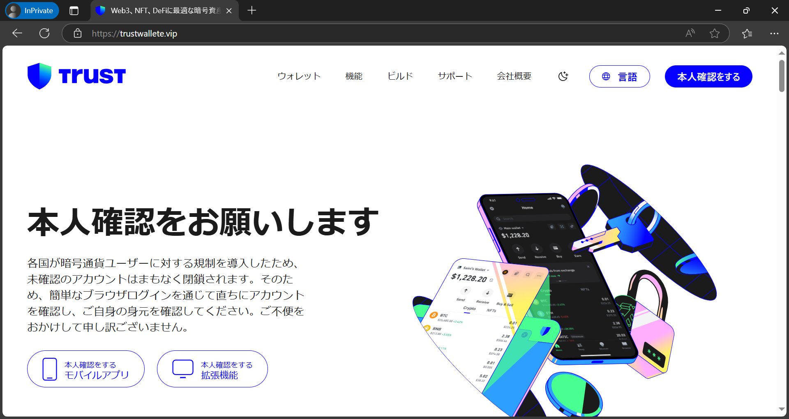View site security lock information
789x419 pixels.
click(x=78, y=33)
